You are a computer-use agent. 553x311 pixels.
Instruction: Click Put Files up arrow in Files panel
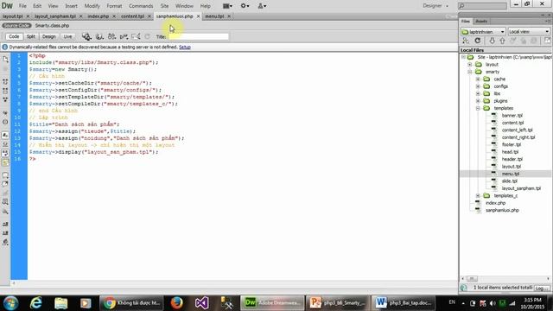[503, 41]
